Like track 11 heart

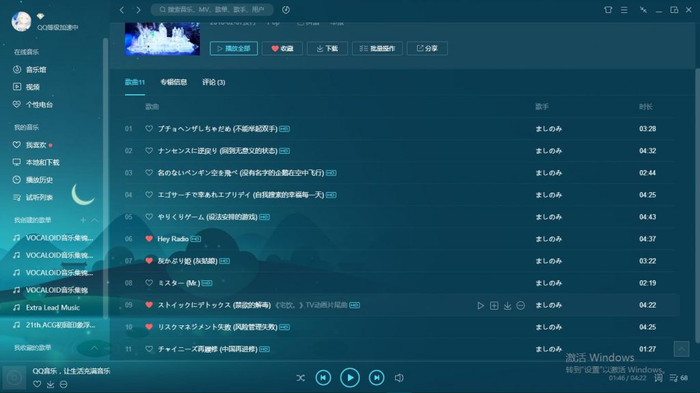click(x=149, y=349)
